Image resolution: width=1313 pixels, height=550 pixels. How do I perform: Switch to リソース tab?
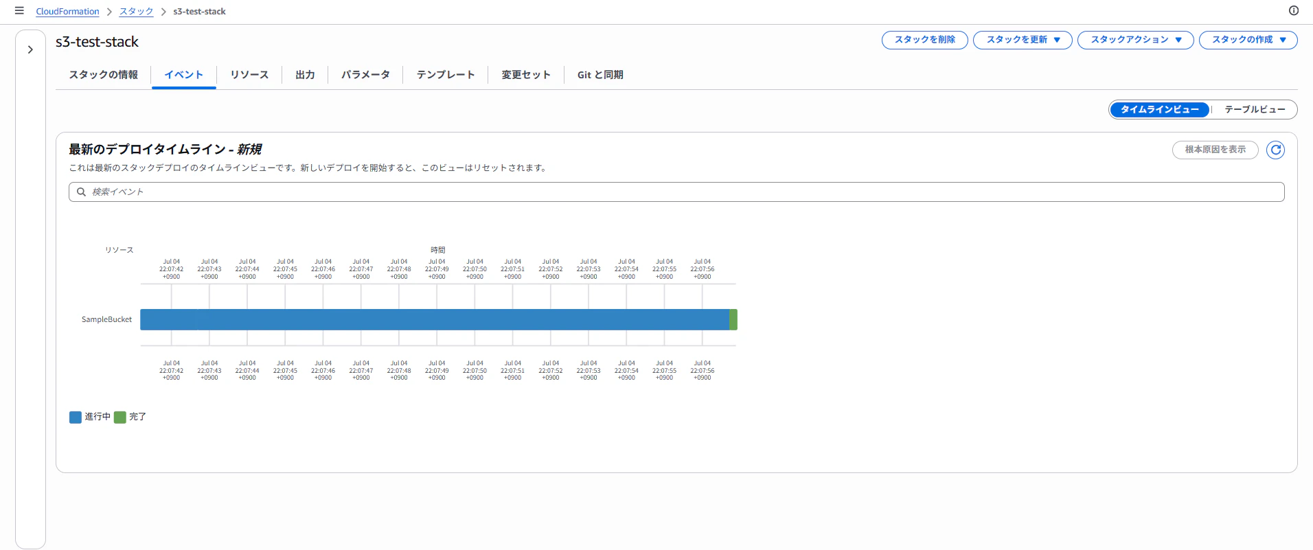point(249,75)
